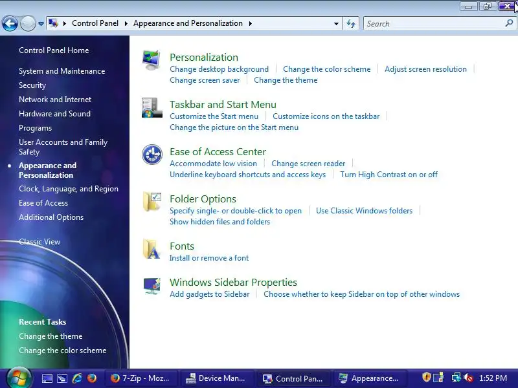Go to Control Panel Home
This screenshot has width=518, height=388.
54,50
